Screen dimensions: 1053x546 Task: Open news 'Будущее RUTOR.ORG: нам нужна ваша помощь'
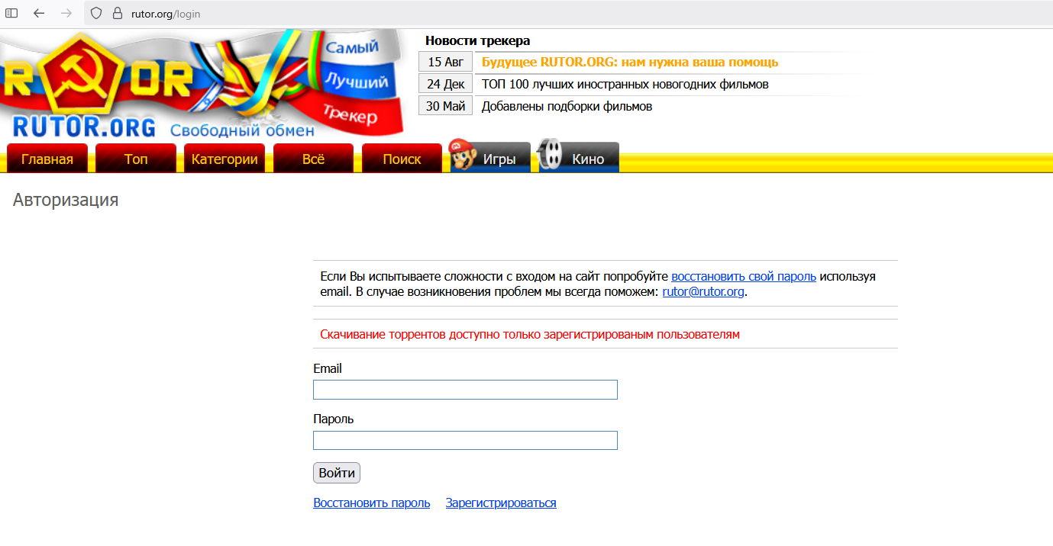(630, 63)
